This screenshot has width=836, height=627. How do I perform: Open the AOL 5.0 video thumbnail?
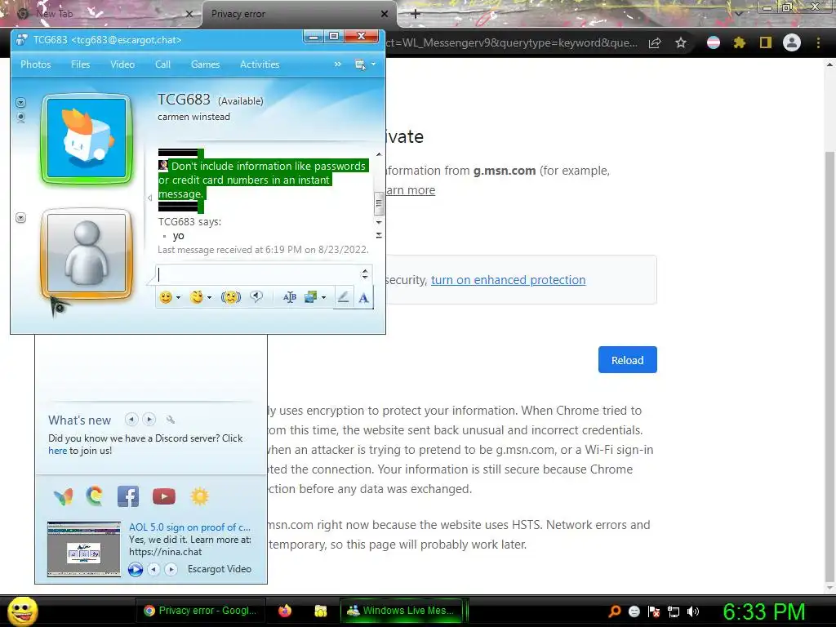pyautogui.click(x=84, y=549)
